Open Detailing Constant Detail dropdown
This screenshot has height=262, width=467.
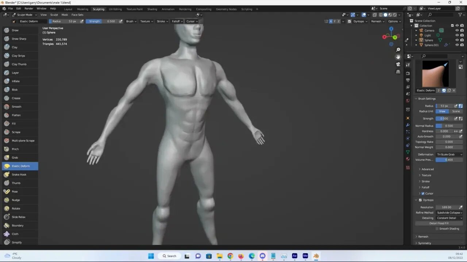tap(449, 218)
